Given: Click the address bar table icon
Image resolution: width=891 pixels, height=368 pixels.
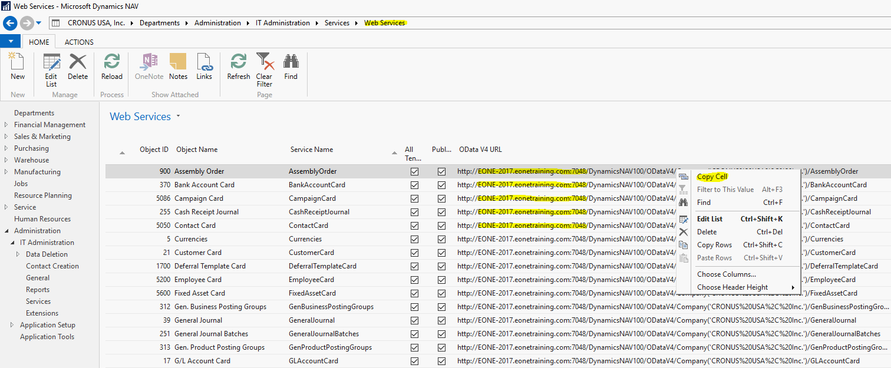Looking at the screenshot, I should tap(55, 23).
